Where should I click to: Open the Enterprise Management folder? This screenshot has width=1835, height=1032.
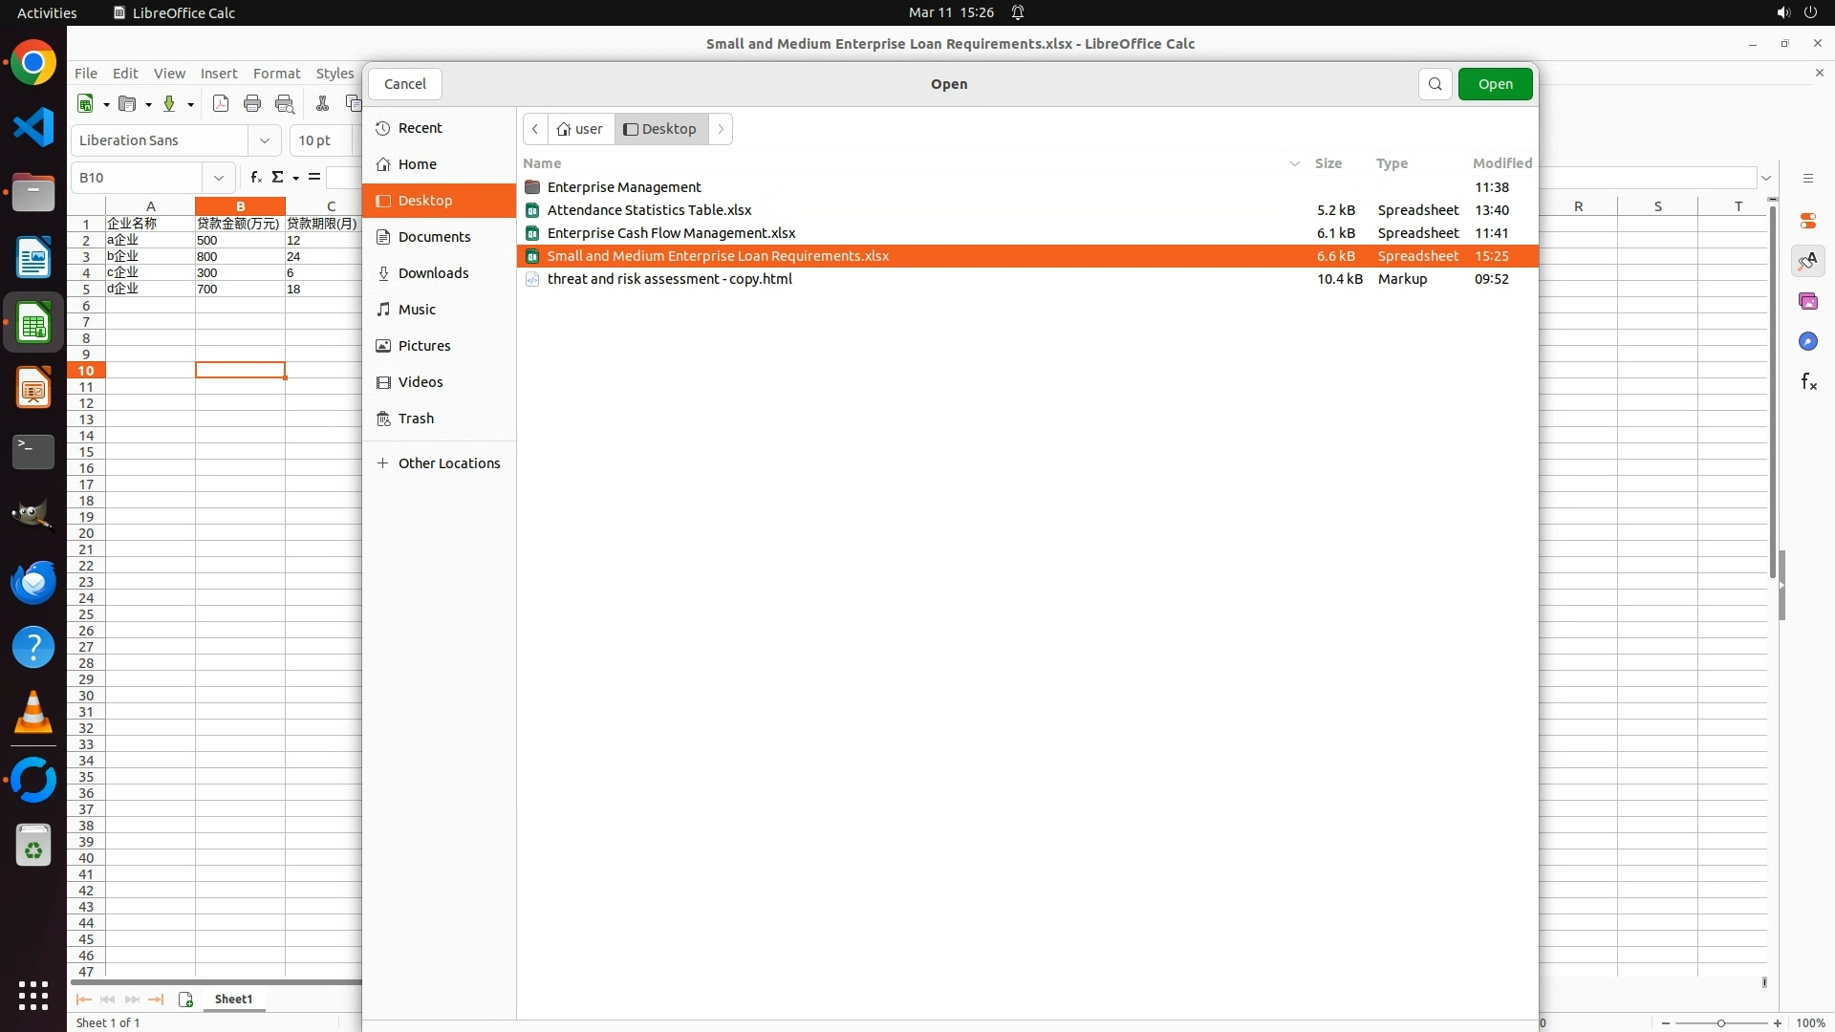point(623,187)
